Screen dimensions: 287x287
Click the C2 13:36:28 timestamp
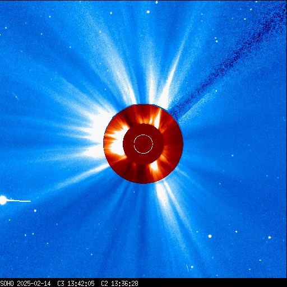[x=119, y=284]
